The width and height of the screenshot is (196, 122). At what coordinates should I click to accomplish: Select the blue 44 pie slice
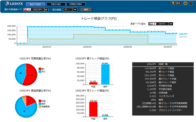20,73
